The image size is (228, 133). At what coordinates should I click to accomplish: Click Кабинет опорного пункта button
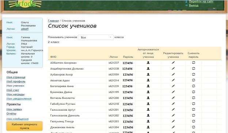click(24, 126)
